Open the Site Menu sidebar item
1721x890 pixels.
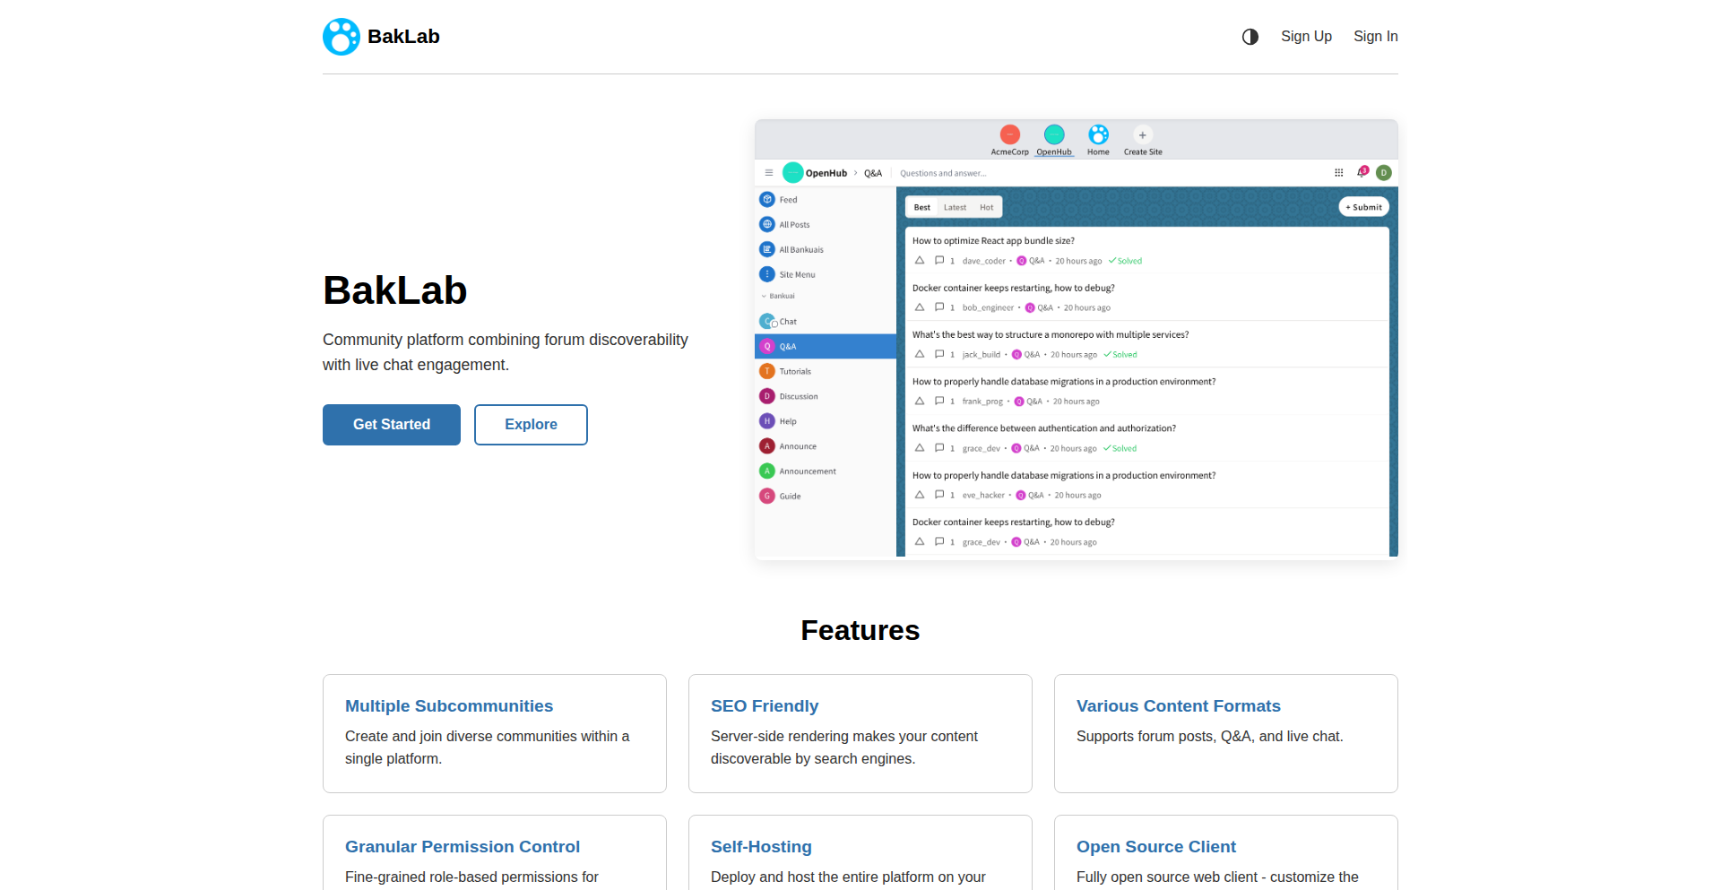(796, 275)
